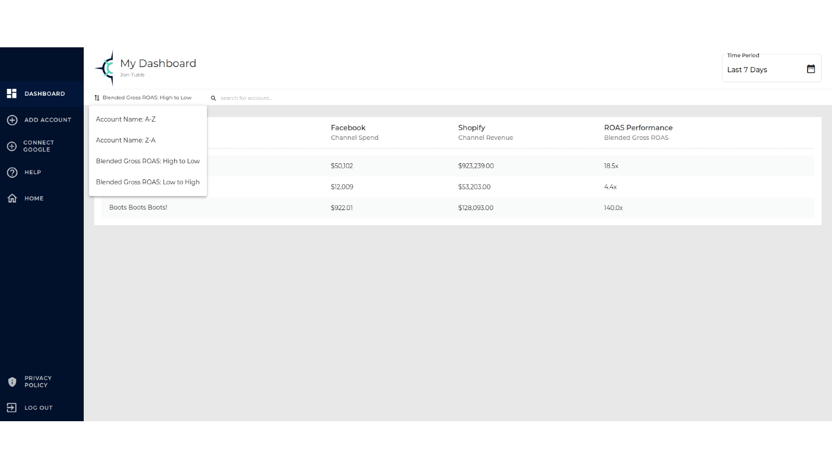Image resolution: width=832 pixels, height=468 pixels.
Task: Sort by Account Name: A-Z
Action: pyautogui.click(x=148, y=120)
